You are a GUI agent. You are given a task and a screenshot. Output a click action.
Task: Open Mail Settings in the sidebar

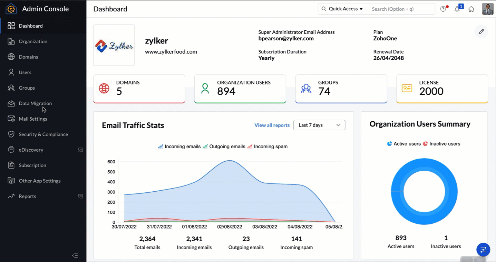[x=33, y=119]
